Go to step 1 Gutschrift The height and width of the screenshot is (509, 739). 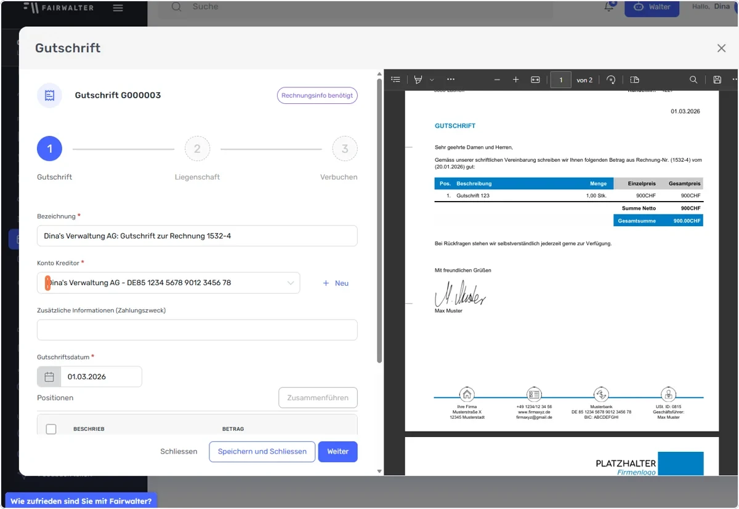coord(50,149)
